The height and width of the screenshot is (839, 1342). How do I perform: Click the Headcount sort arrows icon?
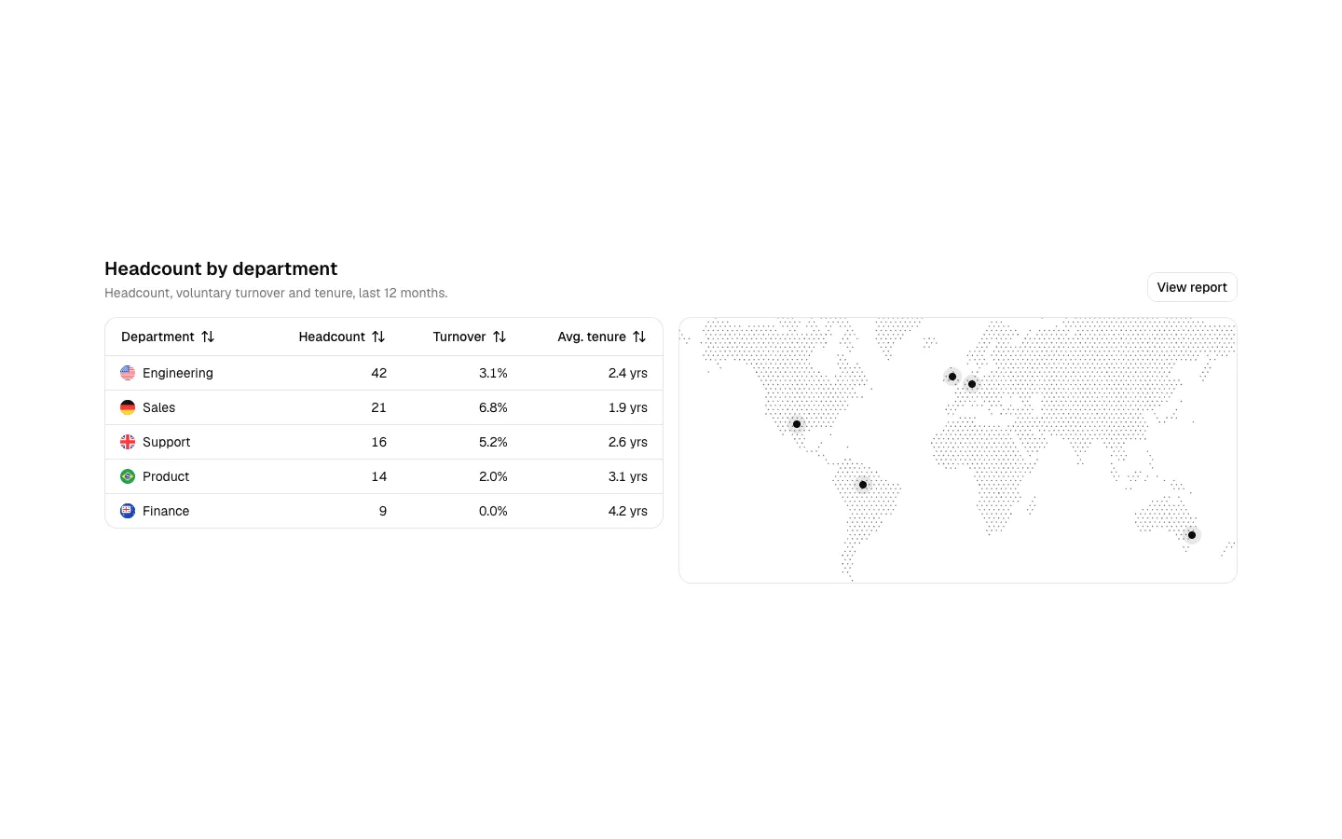[378, 337]
